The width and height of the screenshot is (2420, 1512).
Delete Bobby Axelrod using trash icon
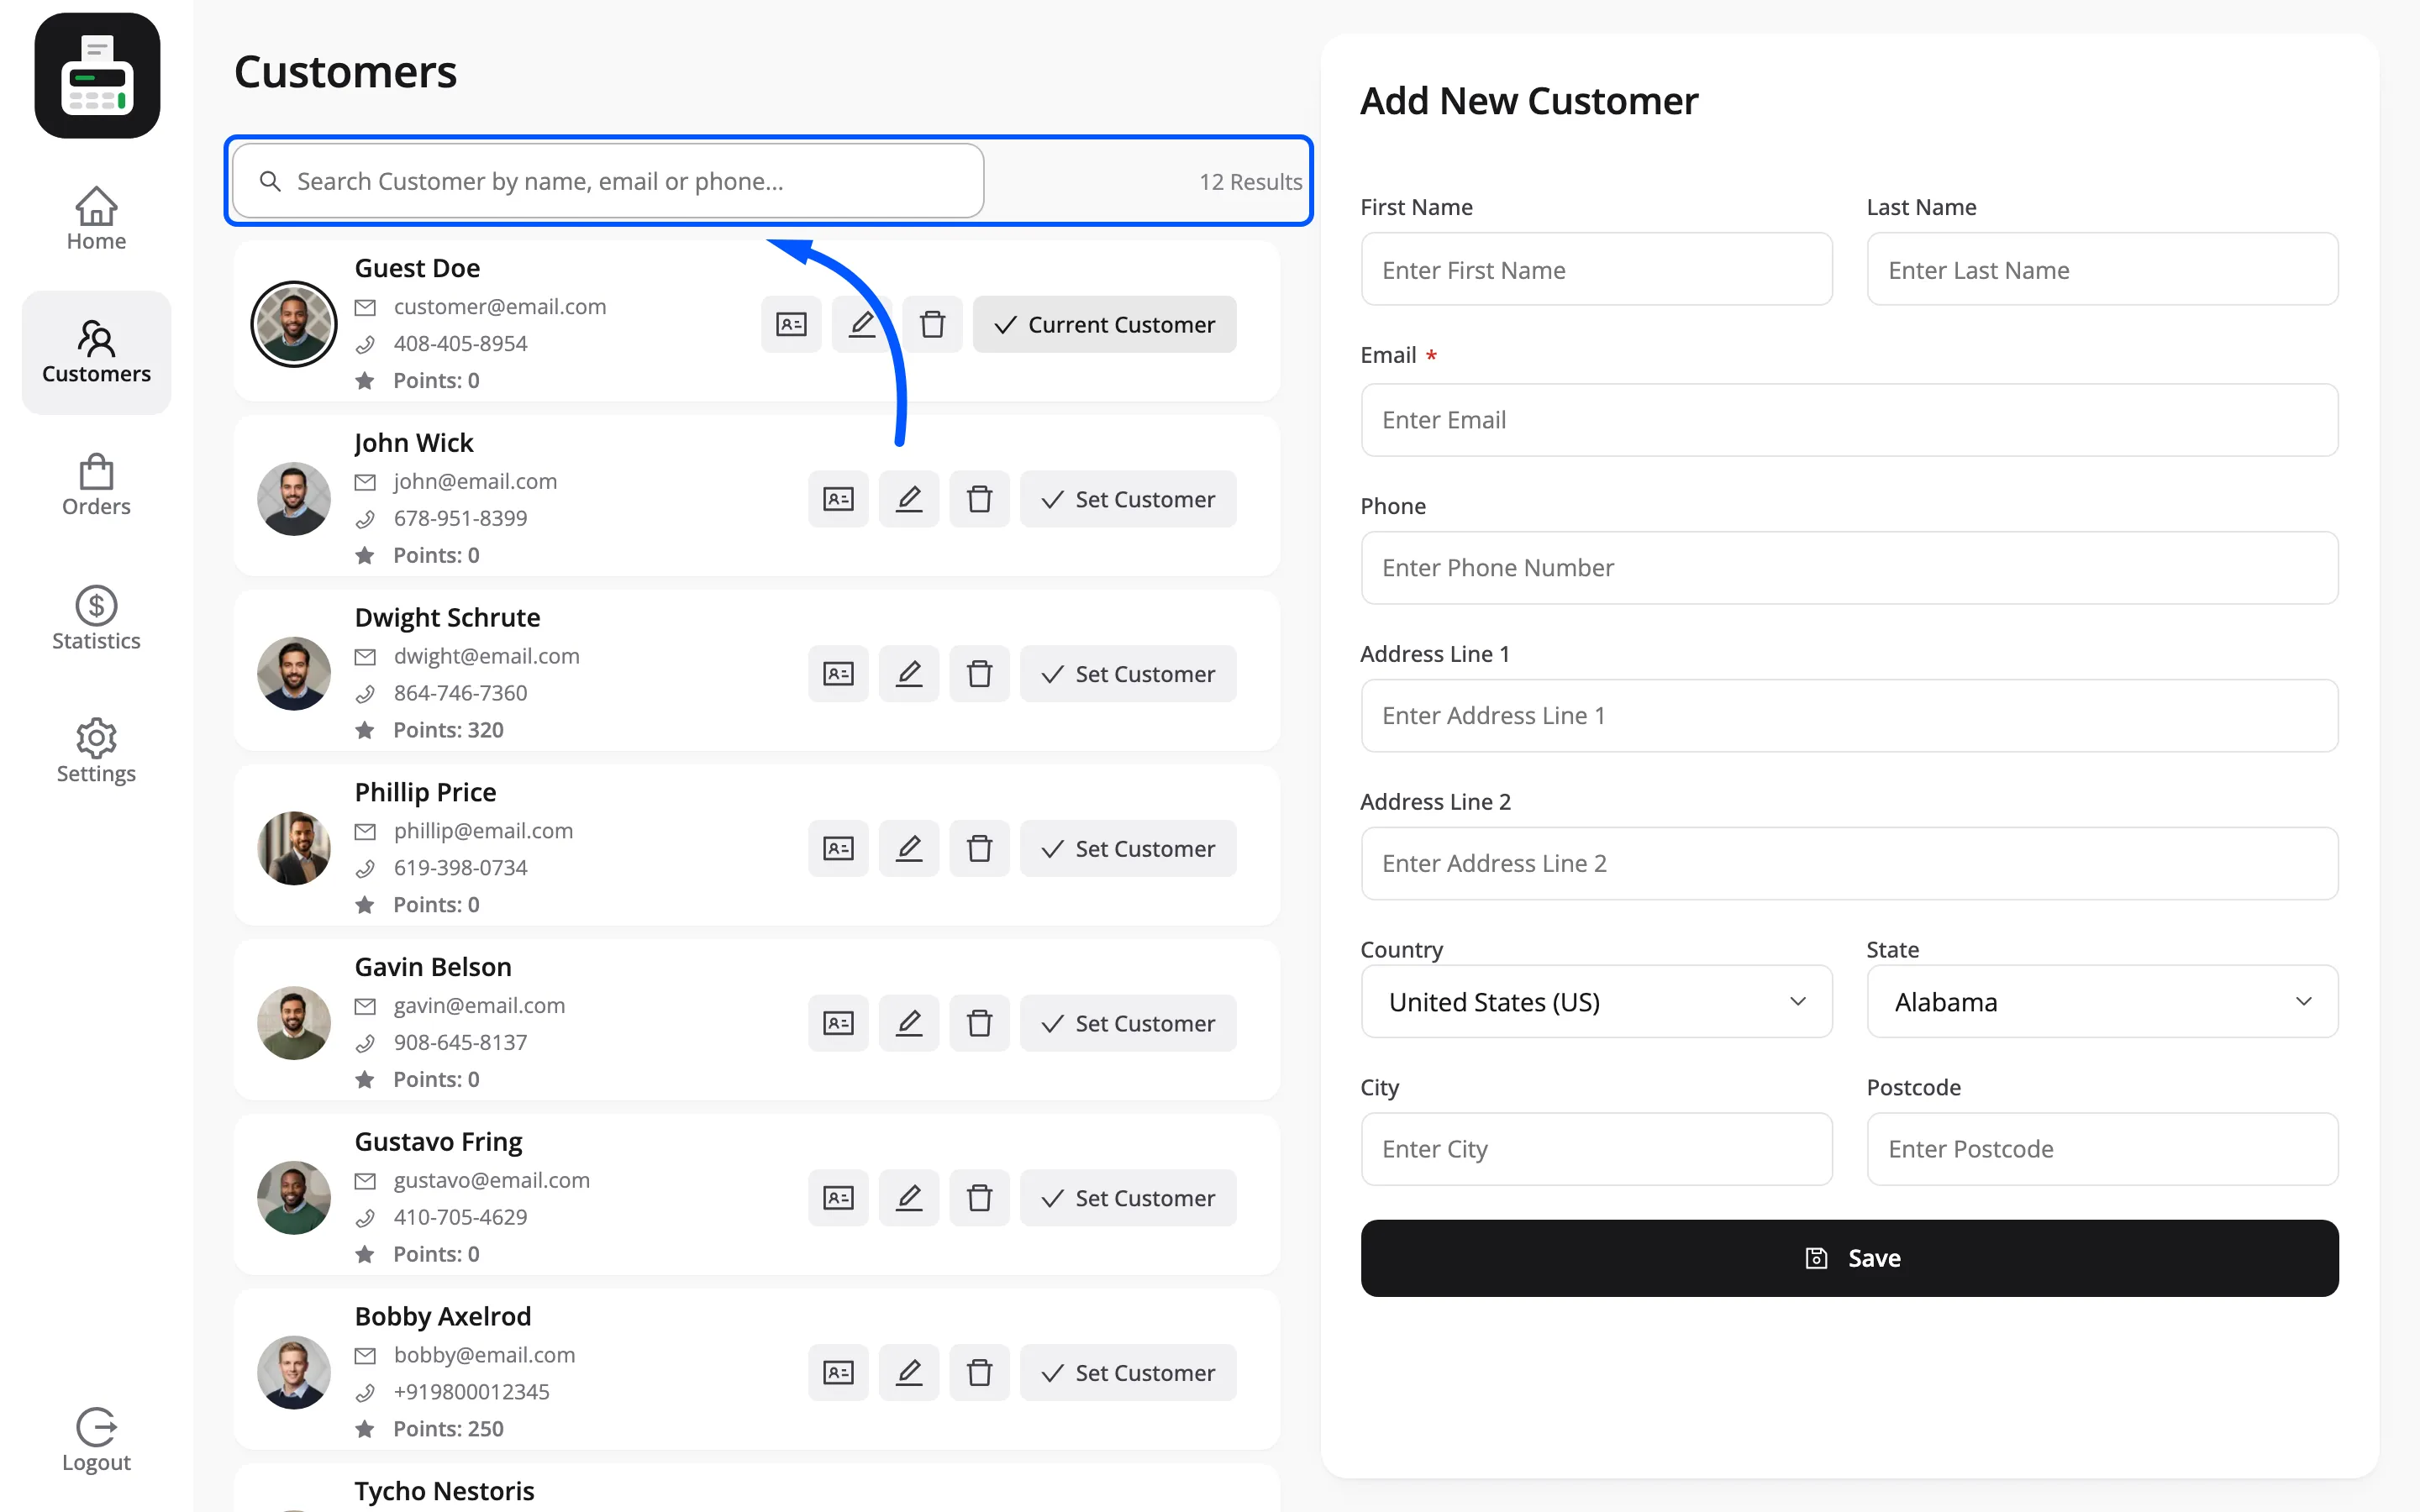click(979, 1373)
